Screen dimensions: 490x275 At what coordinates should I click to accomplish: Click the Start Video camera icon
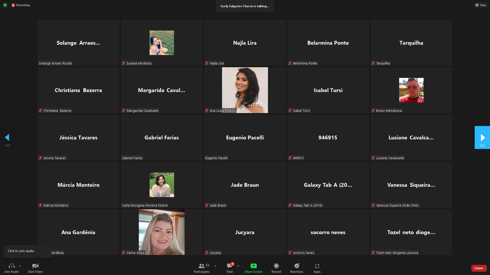(x=35, y=266)
